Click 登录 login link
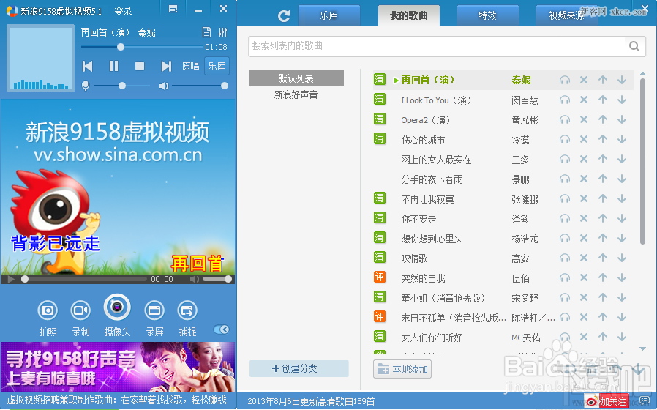Image resolution: width=657 pixels, height=410 pixels. [123, 11]
